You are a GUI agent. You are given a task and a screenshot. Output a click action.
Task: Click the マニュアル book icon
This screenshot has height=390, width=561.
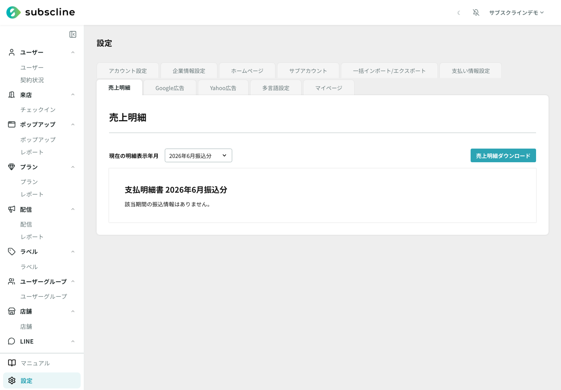point(12,363)
